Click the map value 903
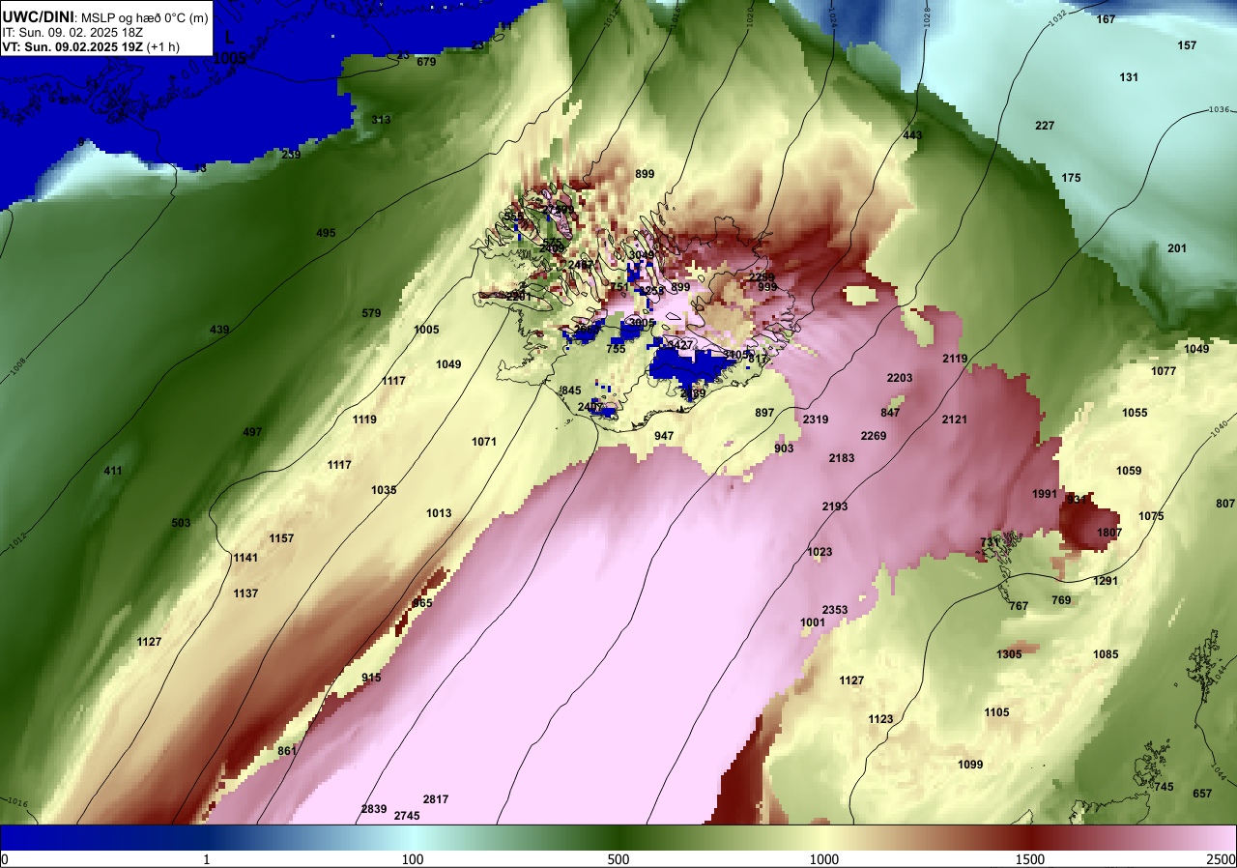This screenshot has height=868, width=1237. [784, 448]
